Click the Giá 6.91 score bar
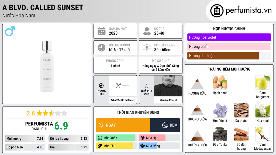 [68, 147]
